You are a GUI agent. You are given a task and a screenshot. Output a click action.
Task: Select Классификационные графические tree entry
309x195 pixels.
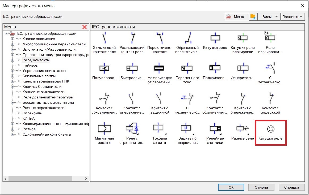pos(56,124)
